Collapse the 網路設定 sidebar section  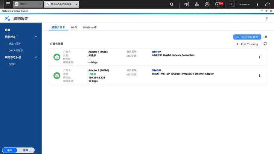(x=36, y=37)
